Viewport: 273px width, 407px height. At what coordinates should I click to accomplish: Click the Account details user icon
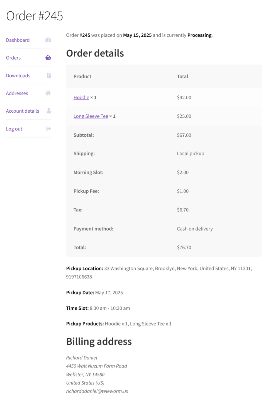pyautogui.click(x=49, y=111)
